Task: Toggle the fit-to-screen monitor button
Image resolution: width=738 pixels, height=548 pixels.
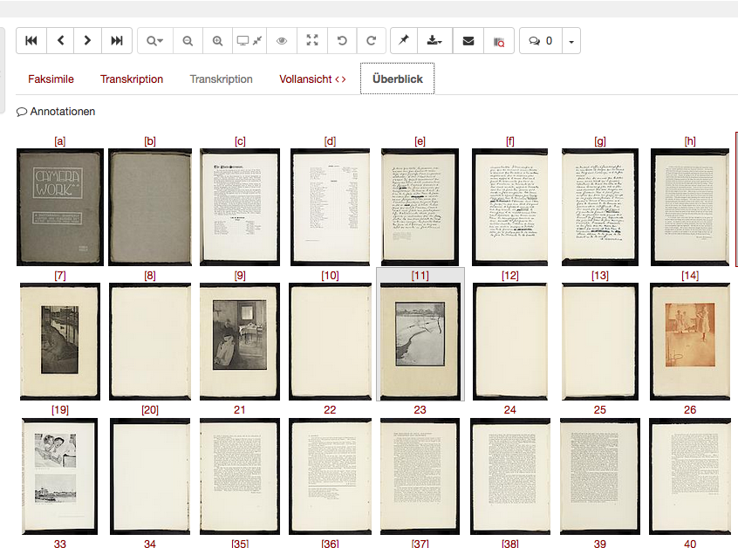Action: point(249,41)
